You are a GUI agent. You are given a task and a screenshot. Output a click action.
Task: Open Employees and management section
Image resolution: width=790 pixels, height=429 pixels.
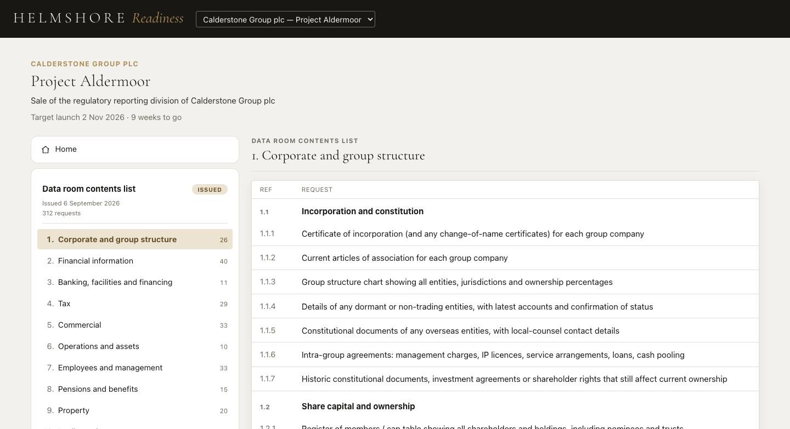pos(135,368)
